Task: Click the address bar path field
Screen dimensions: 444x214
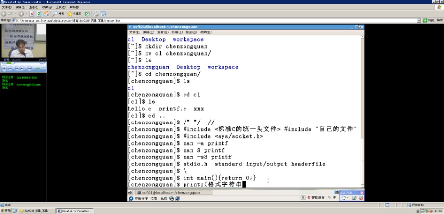Action: [x=215, y=20]
